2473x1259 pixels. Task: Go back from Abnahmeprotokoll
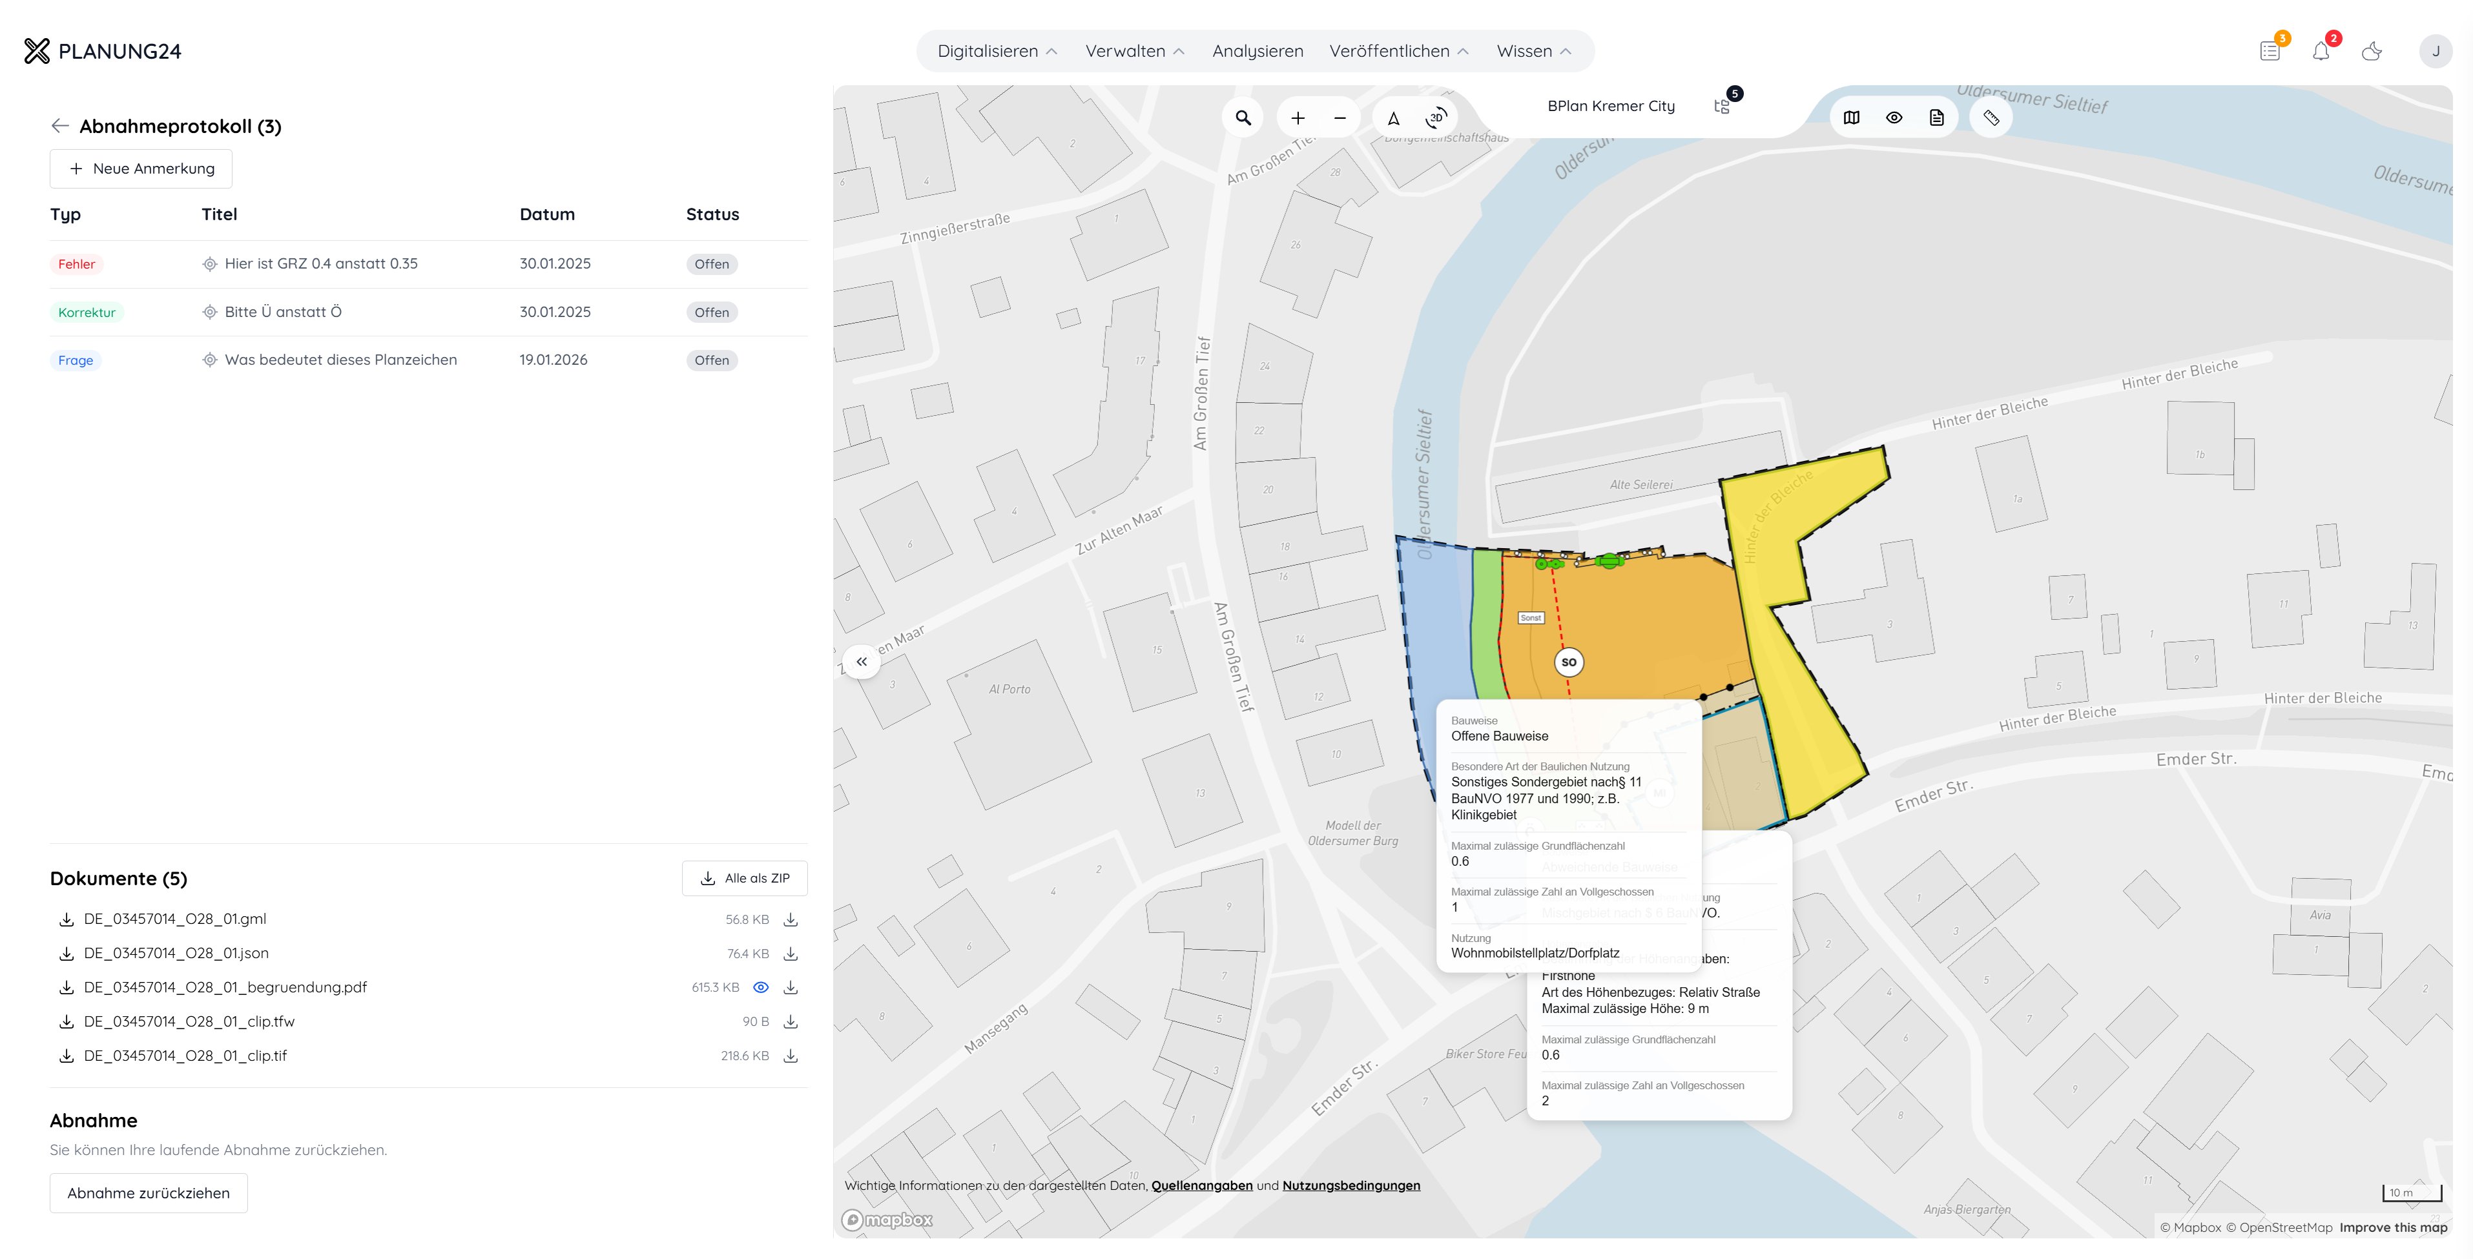pyautogui.click(x=59, y=126)
